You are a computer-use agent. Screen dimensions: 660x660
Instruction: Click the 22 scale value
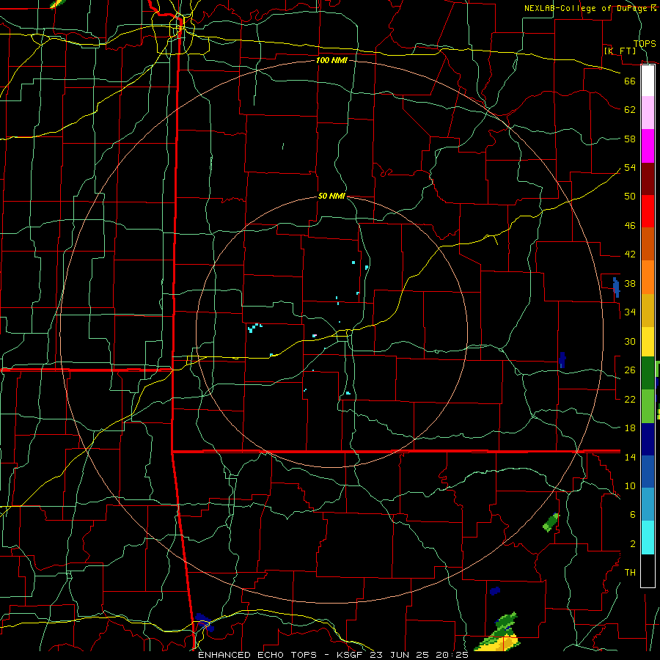click(x=630, y=399)
